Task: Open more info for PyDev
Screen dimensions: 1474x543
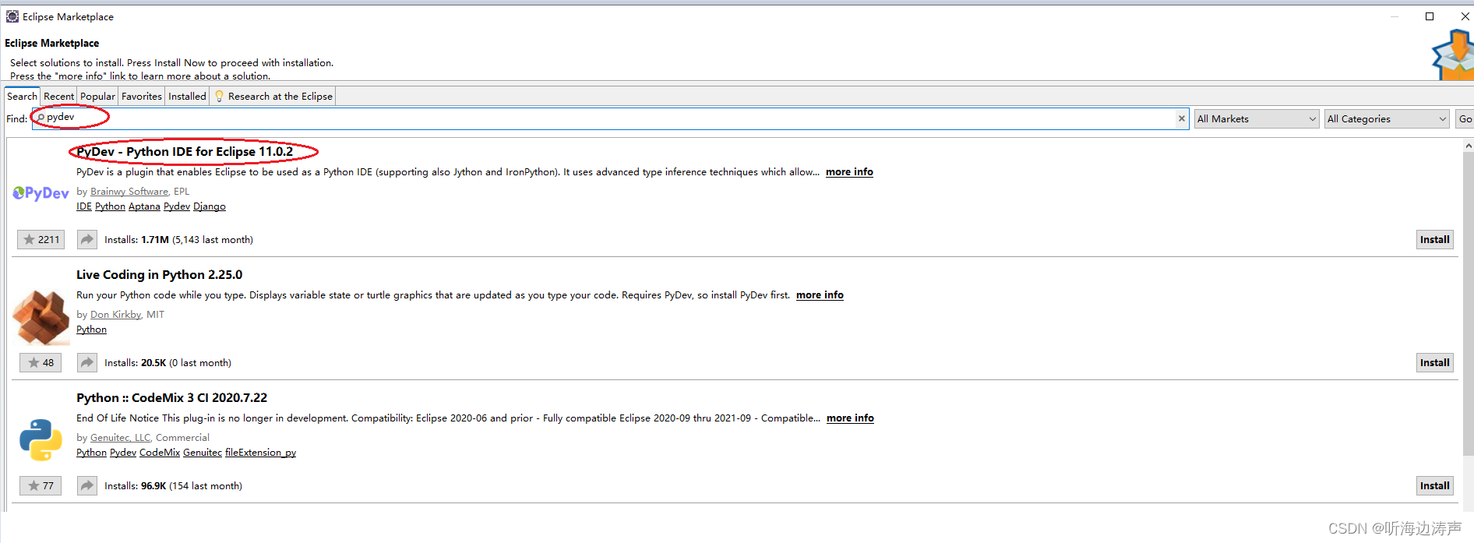Action: pyautogui.click(x=849, y=172)
